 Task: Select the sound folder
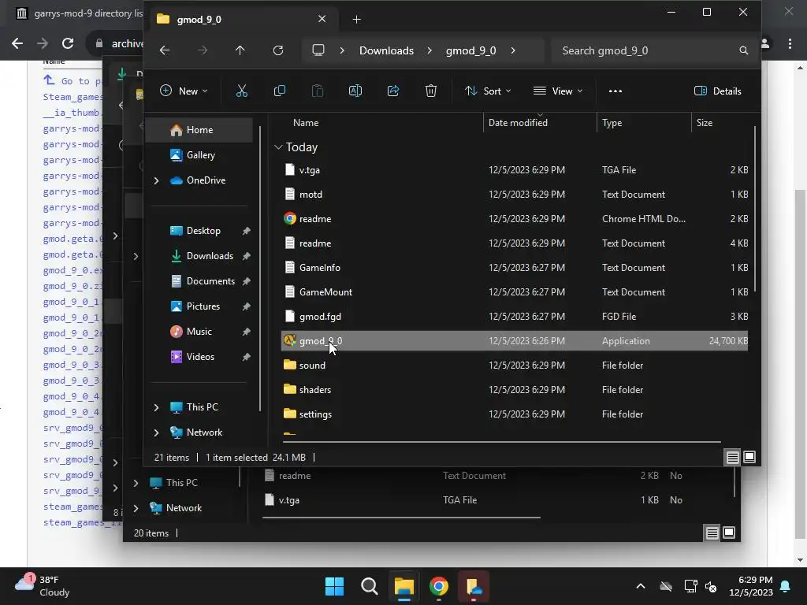coord(515,366)
